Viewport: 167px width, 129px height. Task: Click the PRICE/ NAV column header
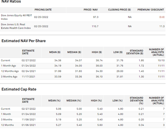(91, 10)
